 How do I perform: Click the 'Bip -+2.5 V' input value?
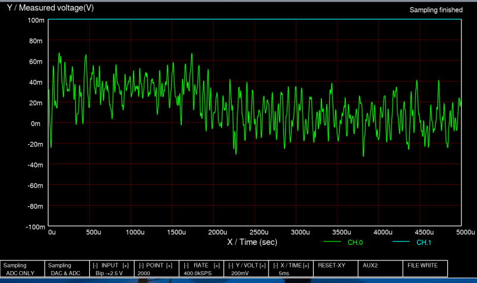(109, 273)
